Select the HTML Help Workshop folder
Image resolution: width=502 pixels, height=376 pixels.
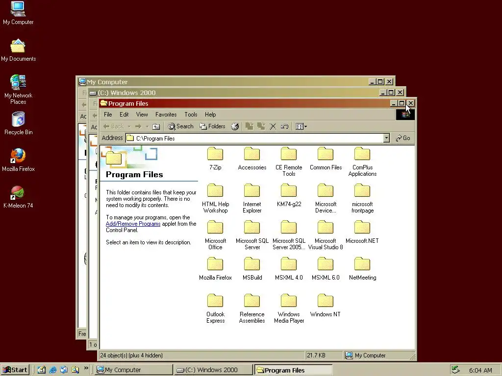point(215,198)
